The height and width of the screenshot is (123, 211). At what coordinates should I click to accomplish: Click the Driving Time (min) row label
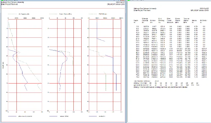click(x=140, y=83)
